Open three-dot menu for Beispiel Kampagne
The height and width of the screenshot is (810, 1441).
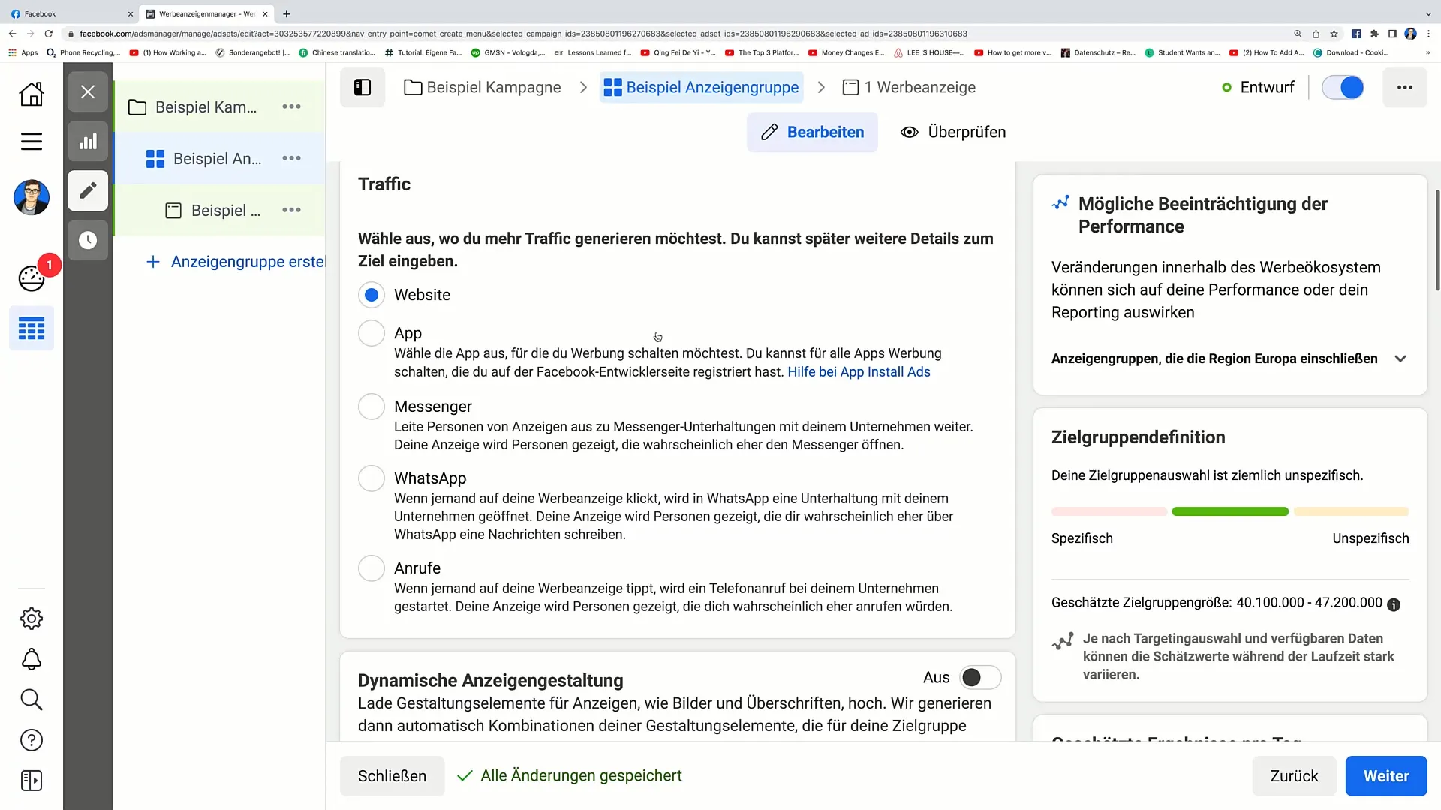[293, 106]
